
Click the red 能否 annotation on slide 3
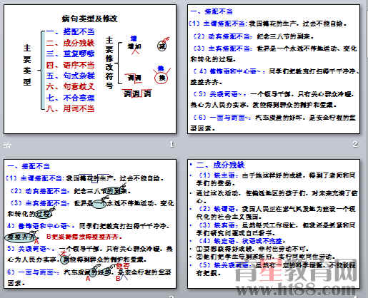pyautogui.click(x=123, y=265)
